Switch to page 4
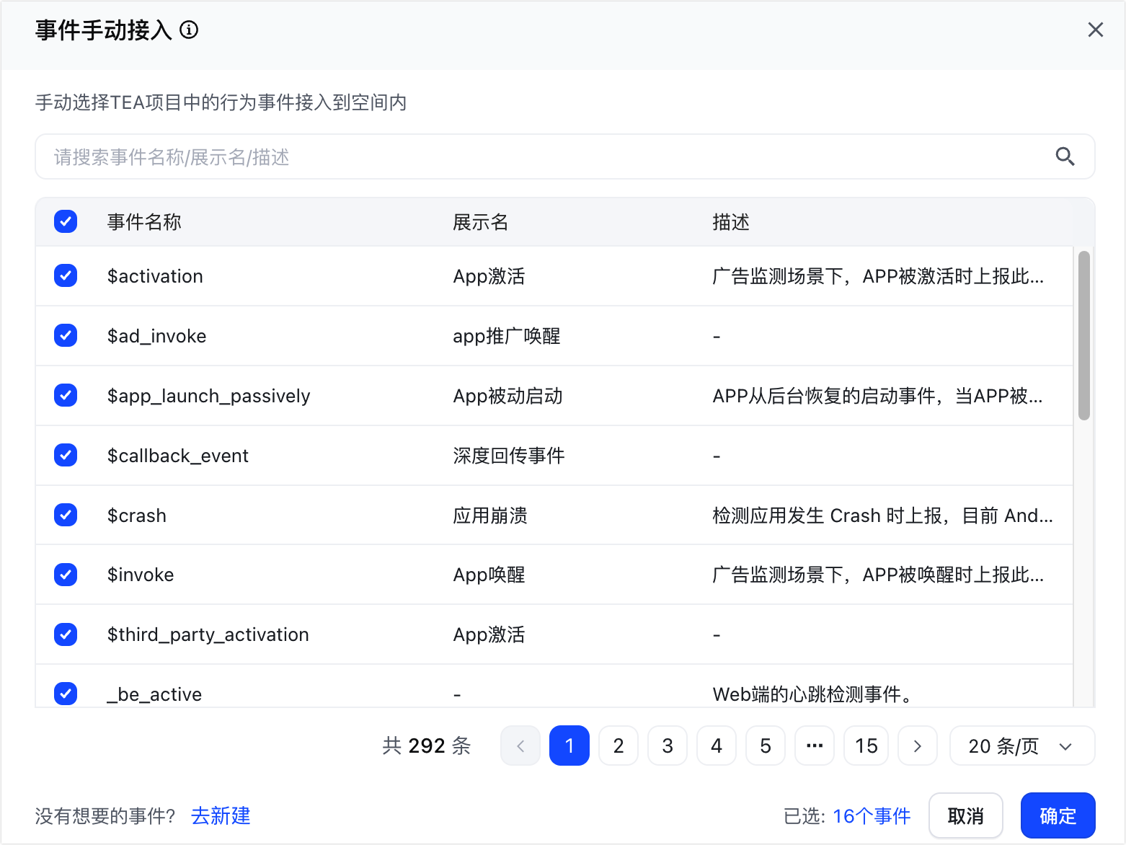 [x=717, y=746]
